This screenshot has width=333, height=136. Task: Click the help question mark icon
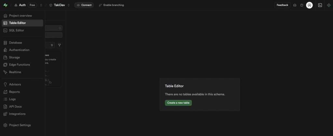[x=302, y=5]
